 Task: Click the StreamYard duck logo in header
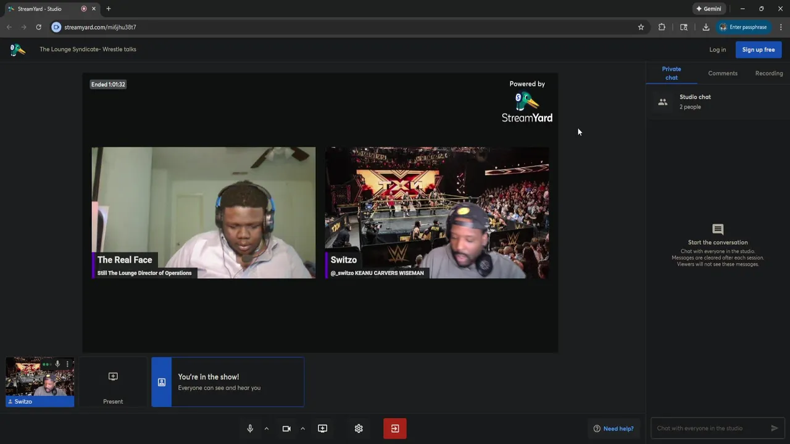click(x=17, y=49)
